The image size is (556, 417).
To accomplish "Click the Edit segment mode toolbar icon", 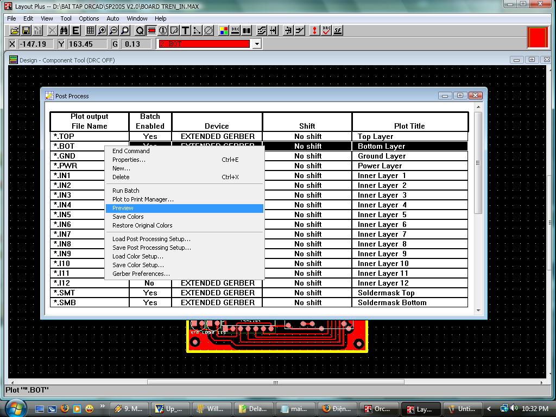I will 288,30.
